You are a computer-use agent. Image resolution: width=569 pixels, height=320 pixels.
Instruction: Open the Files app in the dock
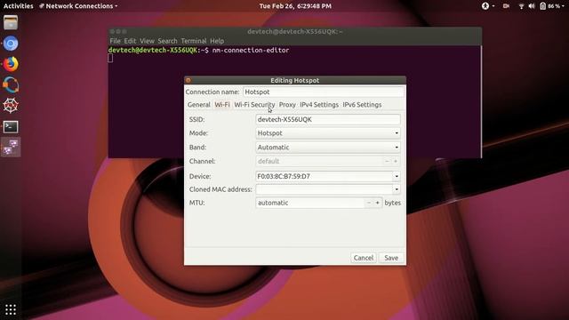[x=11, y=23]
